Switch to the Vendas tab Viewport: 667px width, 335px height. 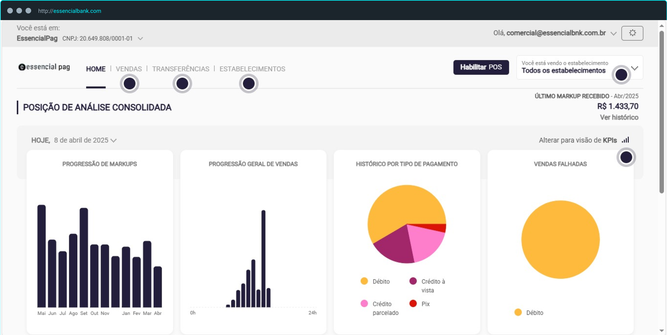click(129, 69)
